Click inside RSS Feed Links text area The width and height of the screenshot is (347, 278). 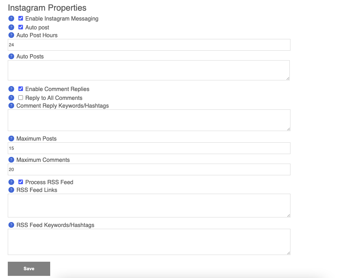click(x=149, y=205)
